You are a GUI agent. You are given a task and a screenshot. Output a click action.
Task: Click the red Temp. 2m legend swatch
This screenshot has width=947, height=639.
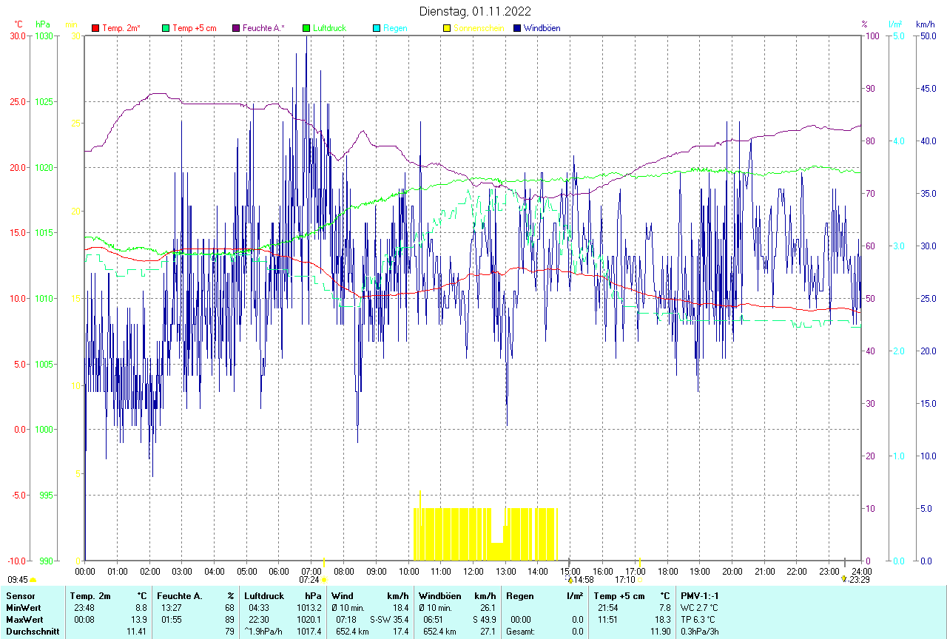pos(95,28)
